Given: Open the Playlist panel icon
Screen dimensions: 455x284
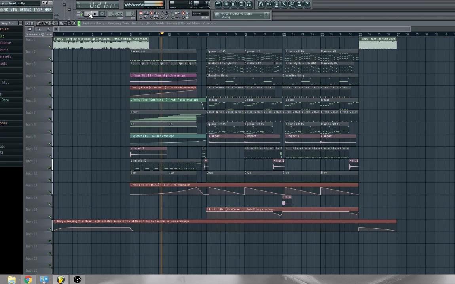Looking at the screenshot, I should pos(218,4).
